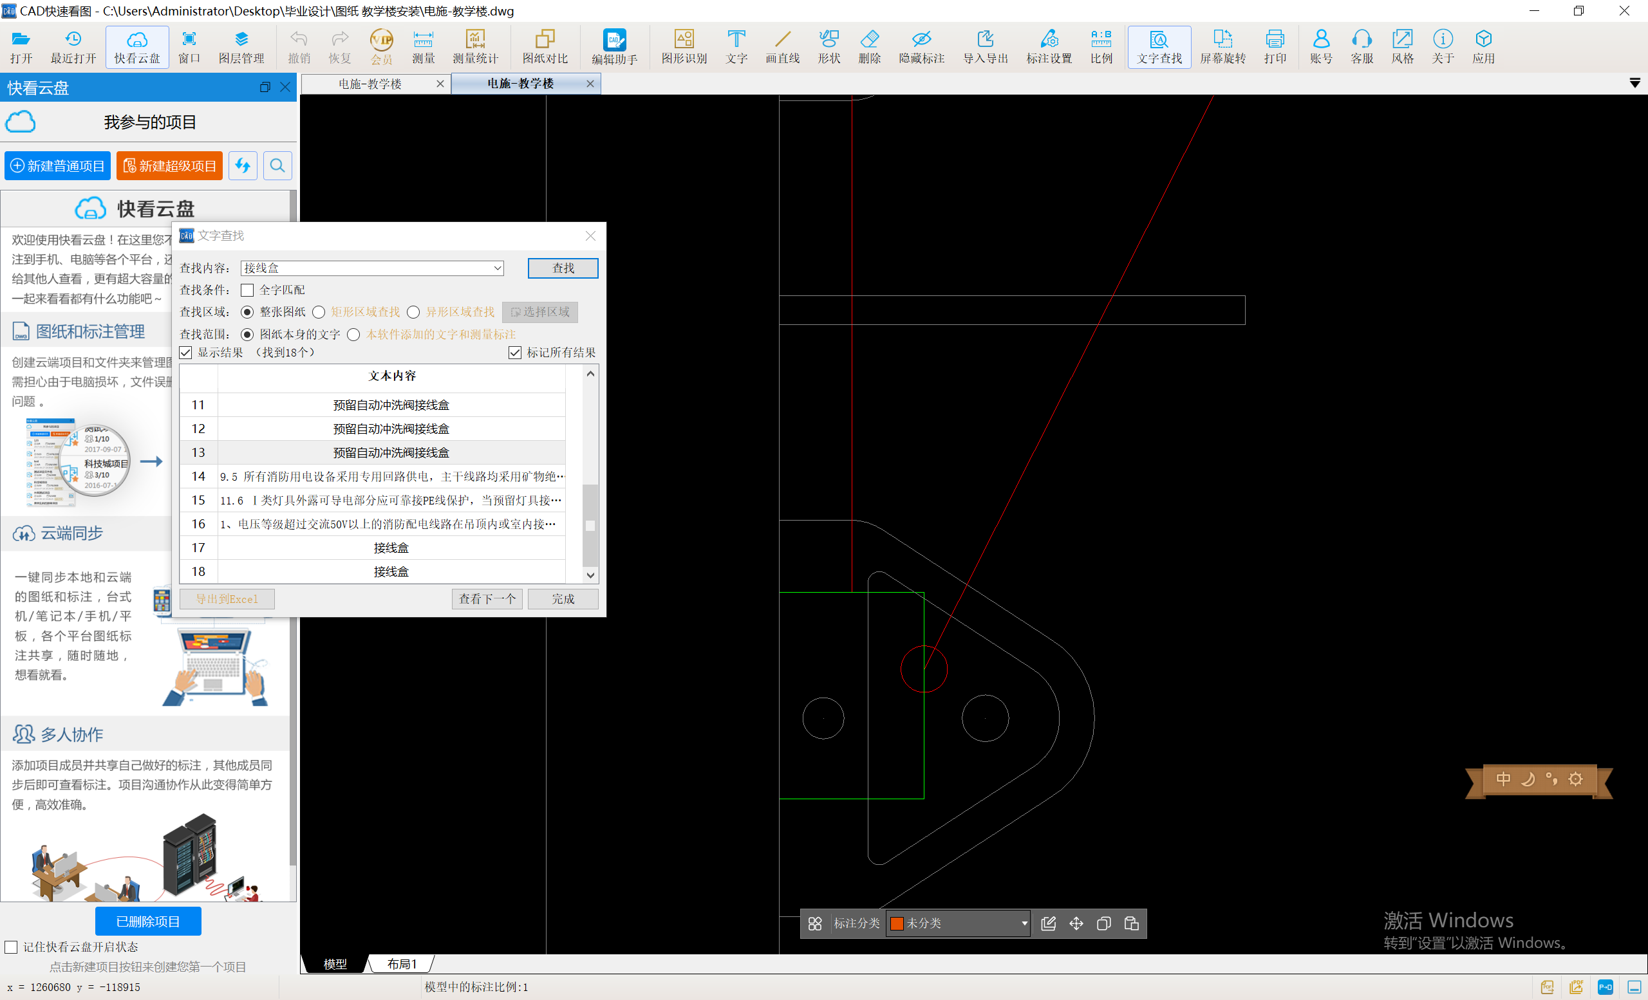Image resolution: width=1648 pixels, height=1000 pixels.
Task: Check the 全字匹配 whole word checkbox
Action: tap(247, 290)
